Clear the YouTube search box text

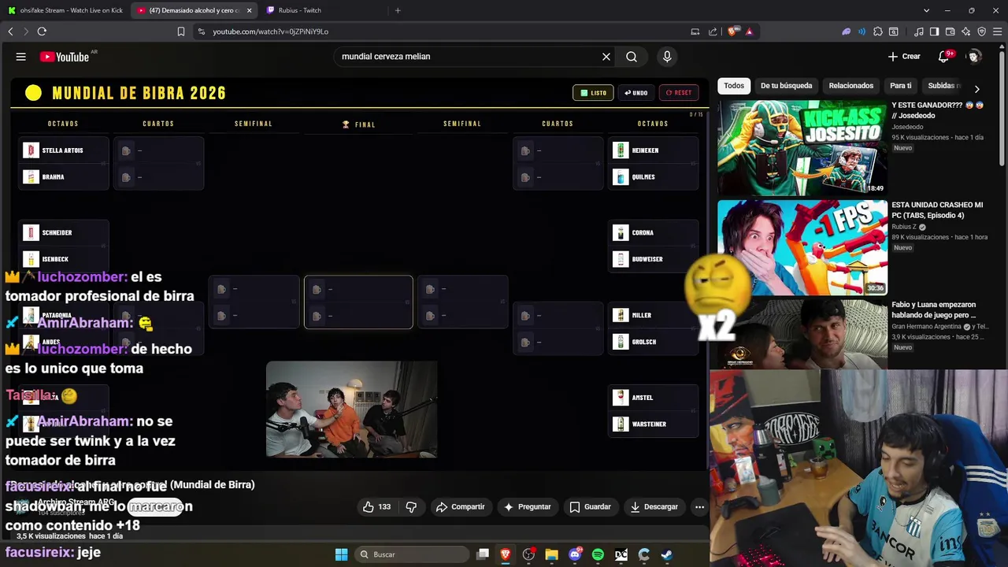point(606,57)
